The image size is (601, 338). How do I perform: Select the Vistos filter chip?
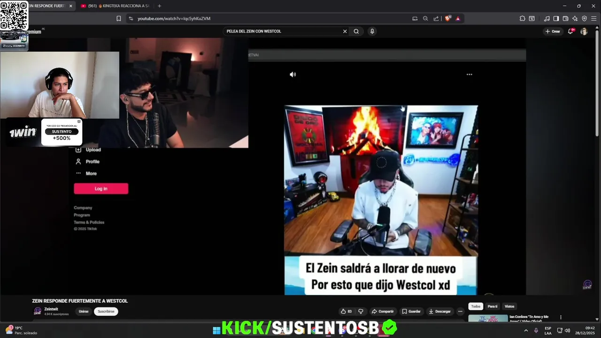(509, 307)
